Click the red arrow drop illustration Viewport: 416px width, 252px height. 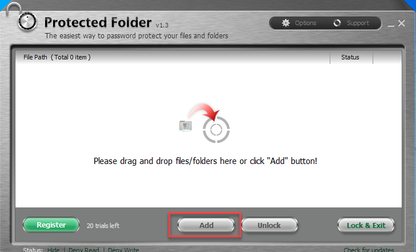point(204,111)
